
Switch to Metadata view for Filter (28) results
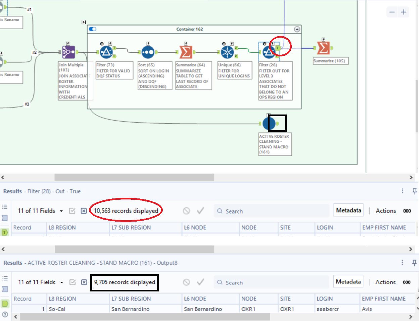(x=348, y=210)
